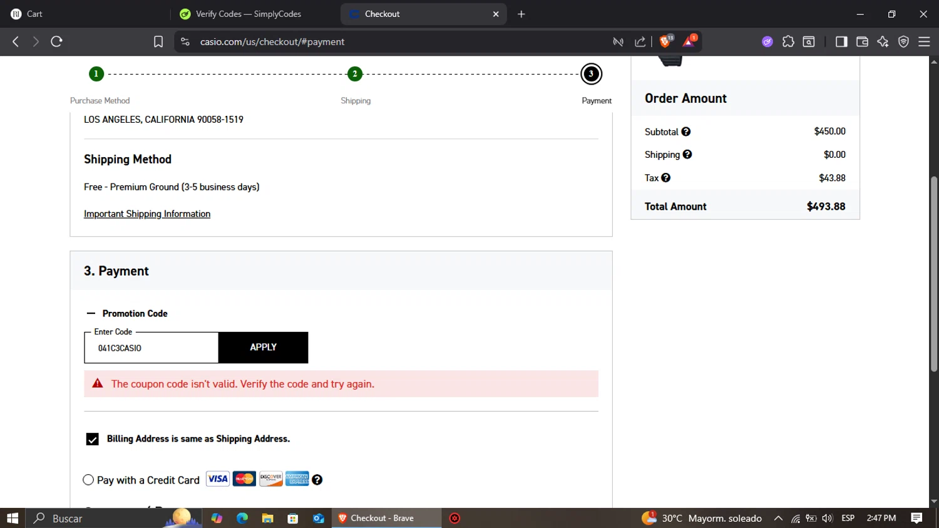Click the Enter Code input field
The width and height of the screenshot is (939, 528).
click(151, 348)
